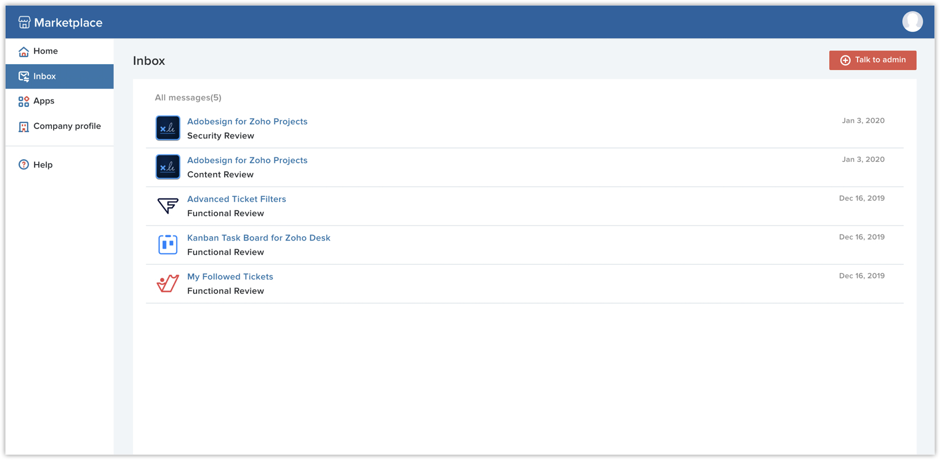Click Functional Review under Kanban Task Board
This screenshot has height=460, width=940.
point(225,252)
